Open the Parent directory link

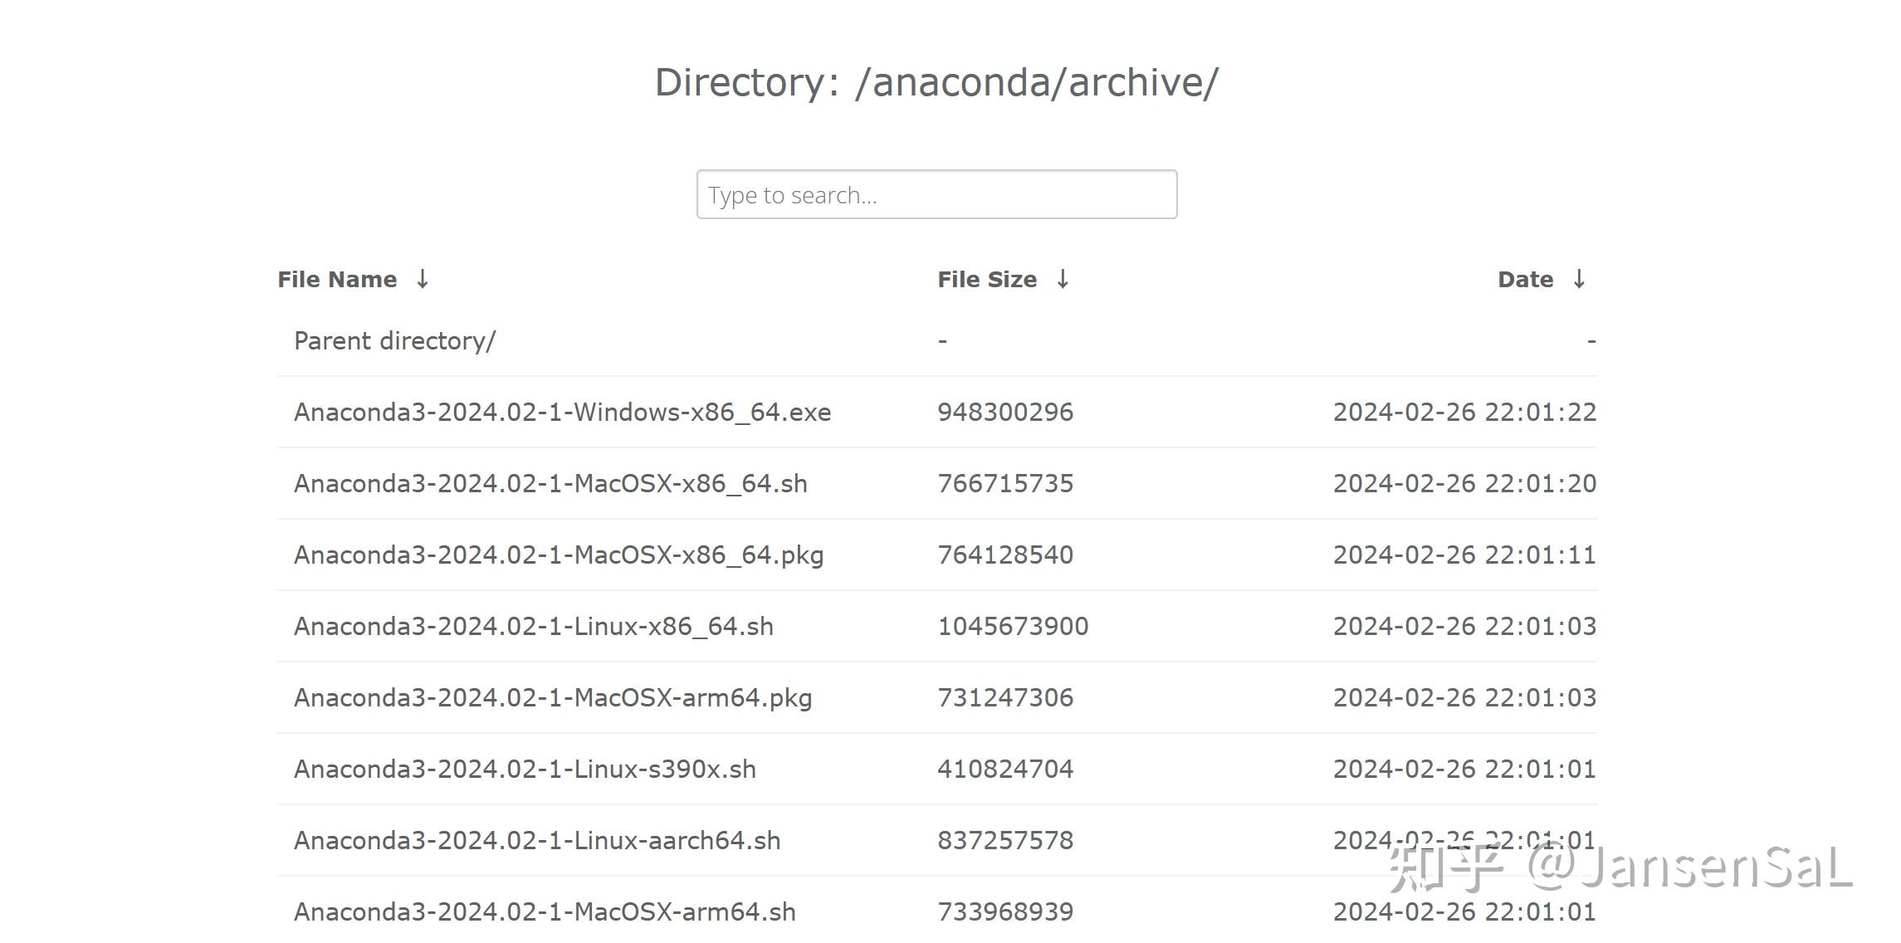click(394, 341)
